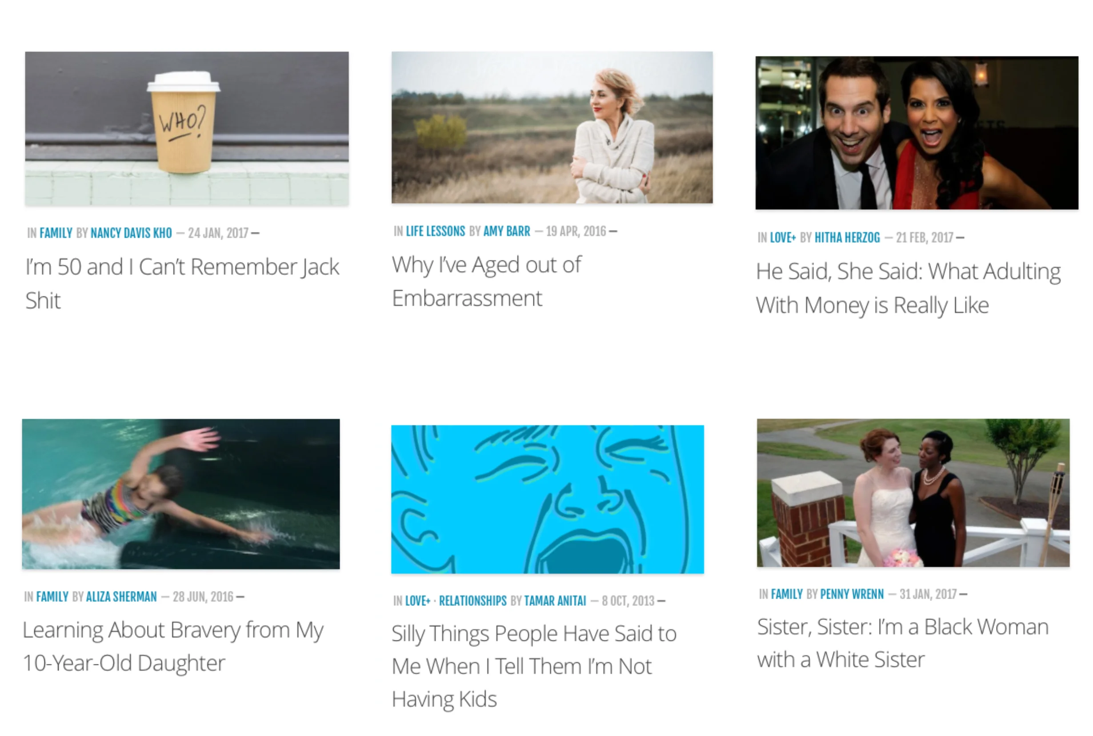Read 'Learning About Bravery' article headline
The width and height of the screenshot is (1093, 736).
coord(173,646)
